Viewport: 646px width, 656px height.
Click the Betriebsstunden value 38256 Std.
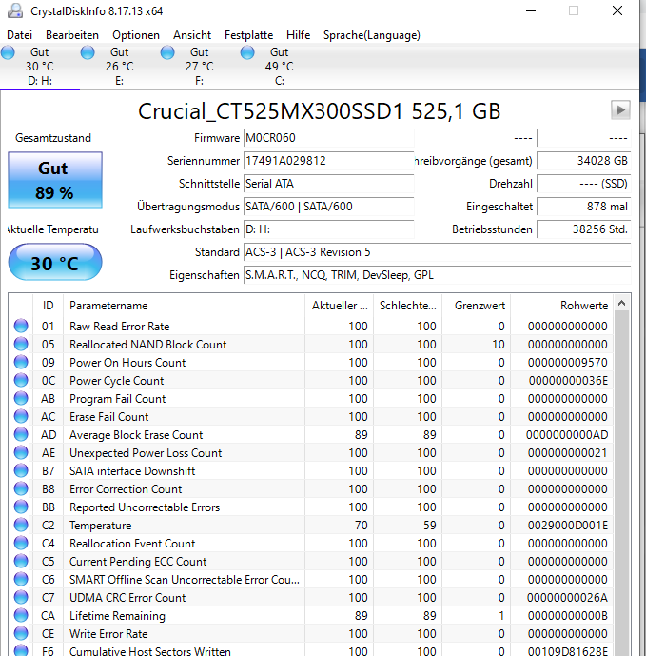point(584,229)
